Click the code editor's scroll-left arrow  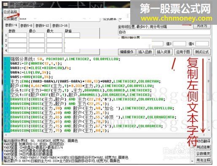pyautogui.click(x=6, y=135)
